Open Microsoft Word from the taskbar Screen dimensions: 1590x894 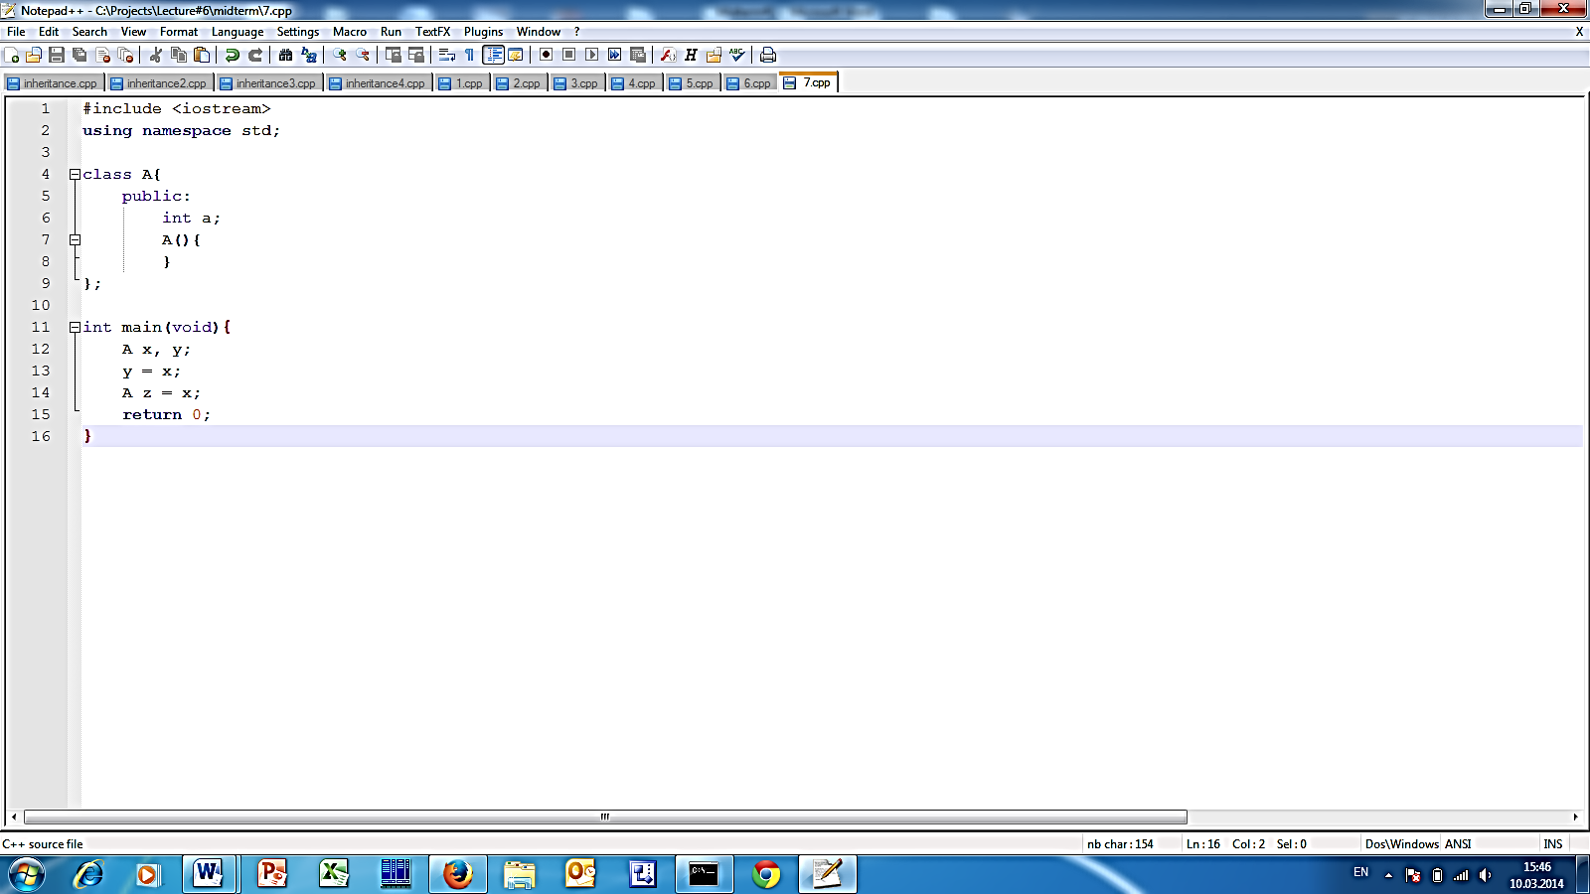tap(209, 874)
